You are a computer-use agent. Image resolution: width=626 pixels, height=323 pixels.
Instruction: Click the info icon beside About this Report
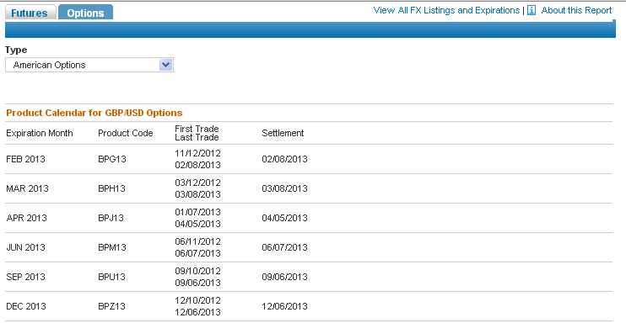pos(532,10)
